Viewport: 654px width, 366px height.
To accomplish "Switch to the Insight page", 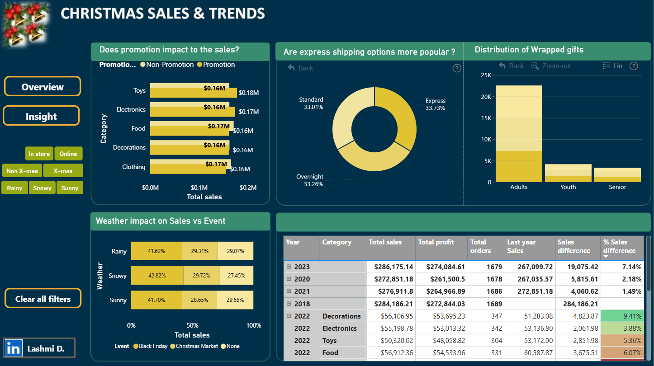I will 41,116.
